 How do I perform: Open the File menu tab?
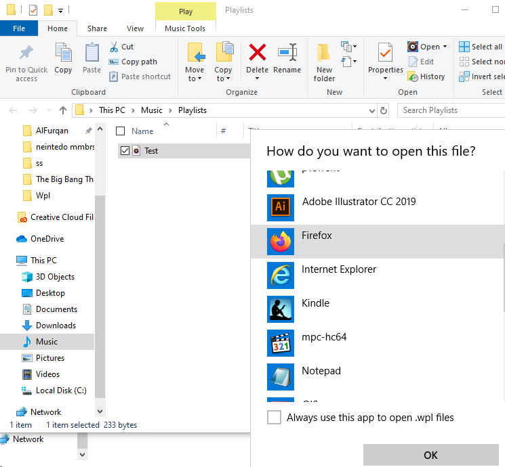19,28
